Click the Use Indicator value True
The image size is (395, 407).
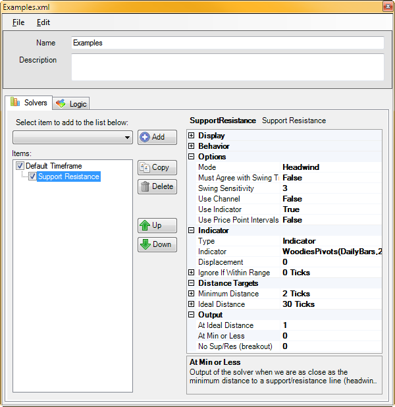291,209
